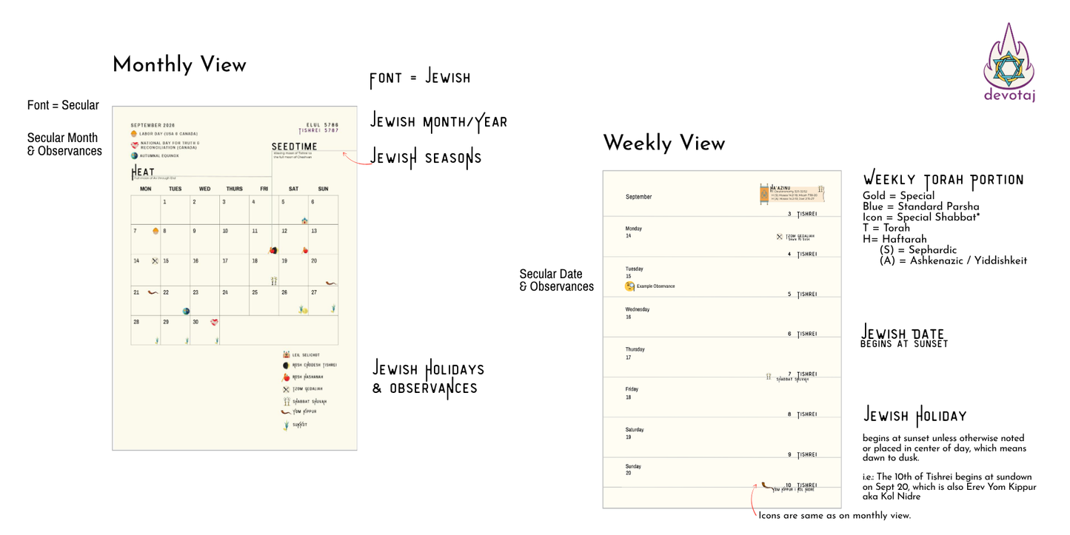Click the 'Font = Secular' label
Screen dimensions: 1070x535
(63, 105)
